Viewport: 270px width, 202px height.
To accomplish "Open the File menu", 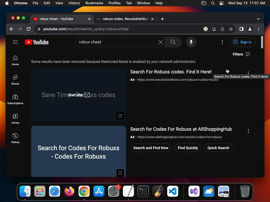I will 36,3.
